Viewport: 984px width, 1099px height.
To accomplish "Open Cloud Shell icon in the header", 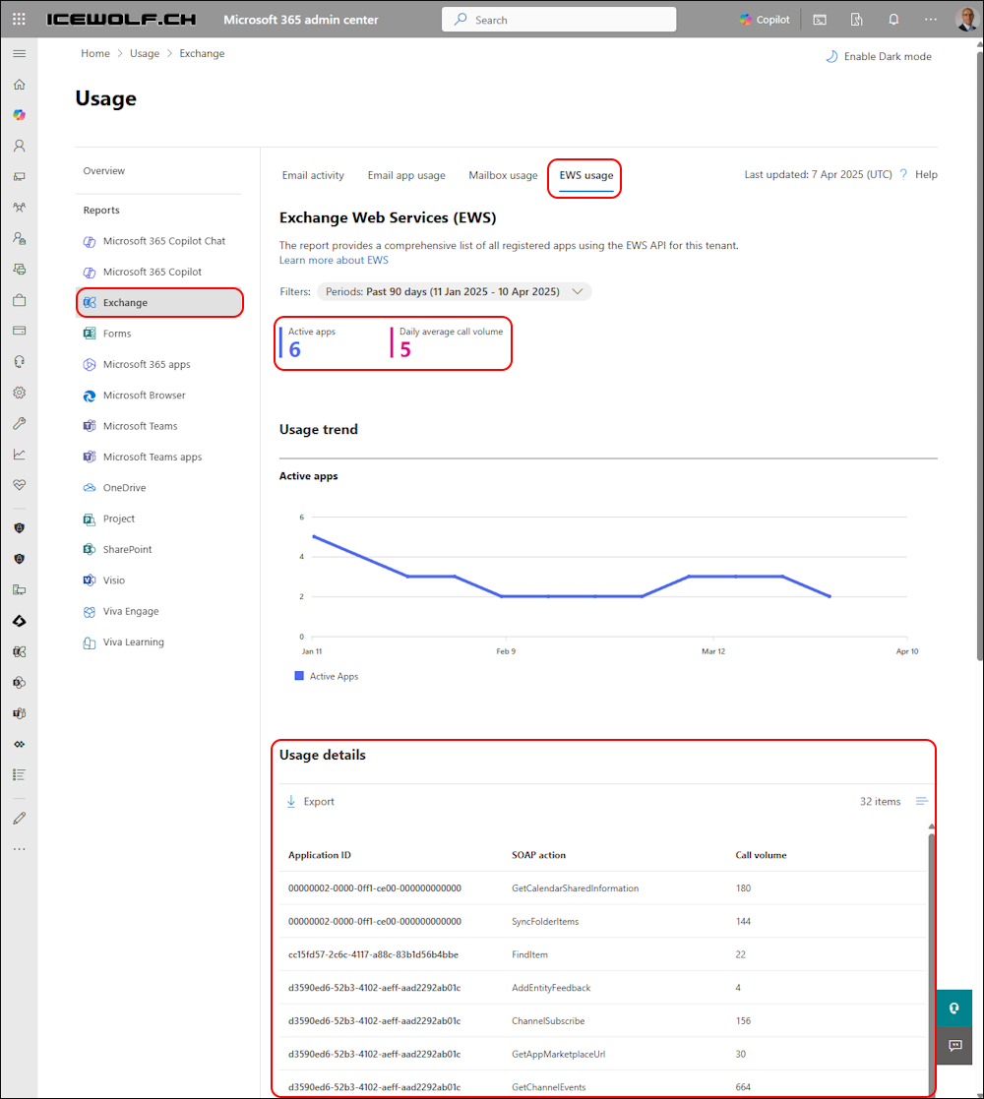I will [x=820, y=20].
